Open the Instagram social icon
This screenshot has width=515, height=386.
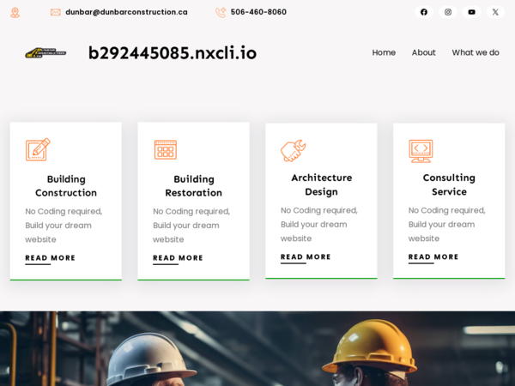tap(448, 12)
